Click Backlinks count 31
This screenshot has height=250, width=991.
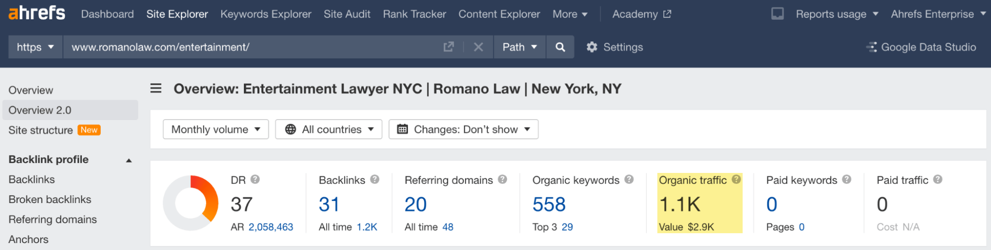[329, 204]
